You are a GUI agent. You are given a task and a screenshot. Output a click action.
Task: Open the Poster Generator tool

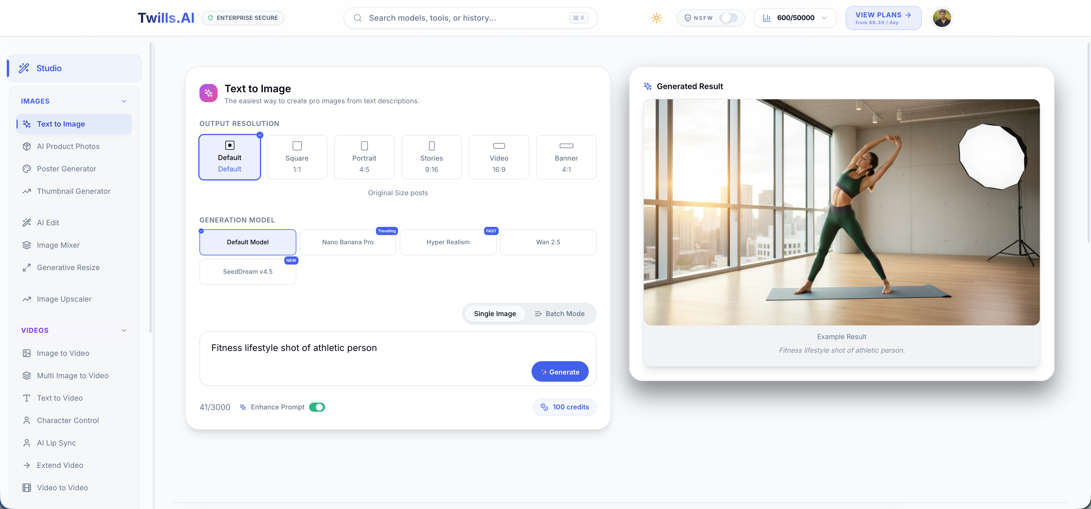pyautogui.click(x=66, y=169)
